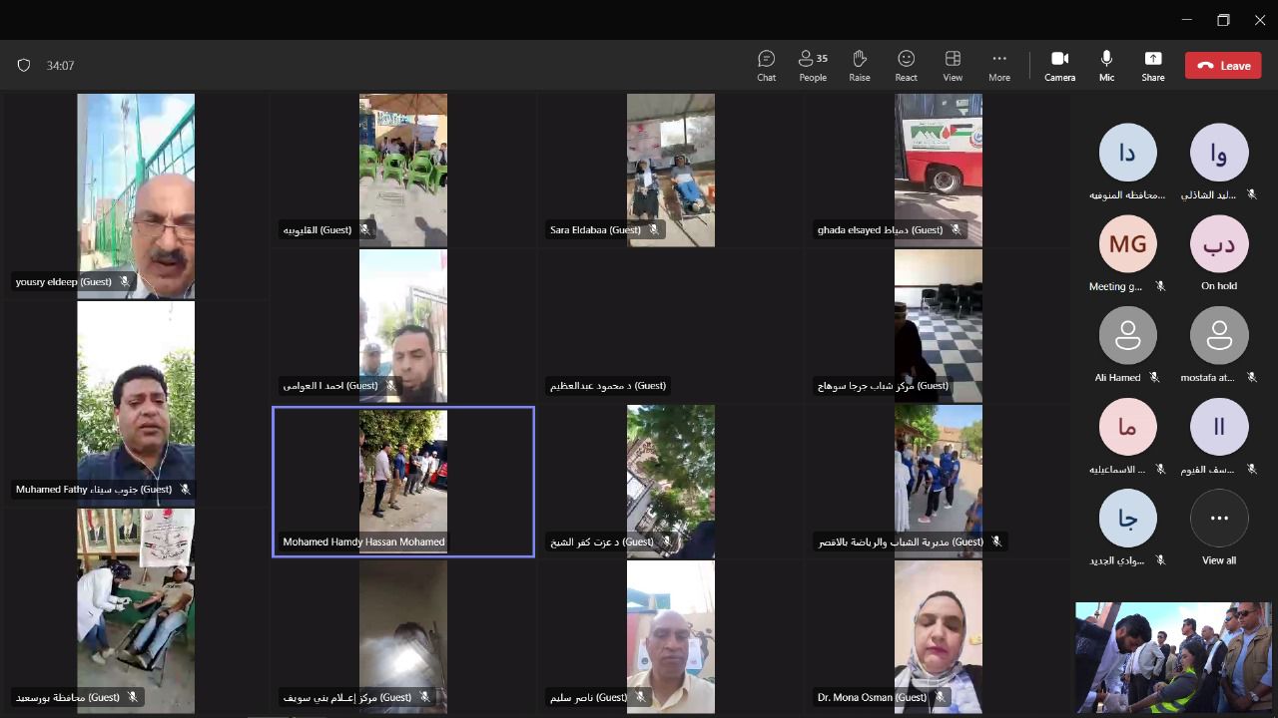This screenshot has width=1278, height=718.
Task: Click the self-view video preview thumbnail
Action: (x=1173, y=656)
